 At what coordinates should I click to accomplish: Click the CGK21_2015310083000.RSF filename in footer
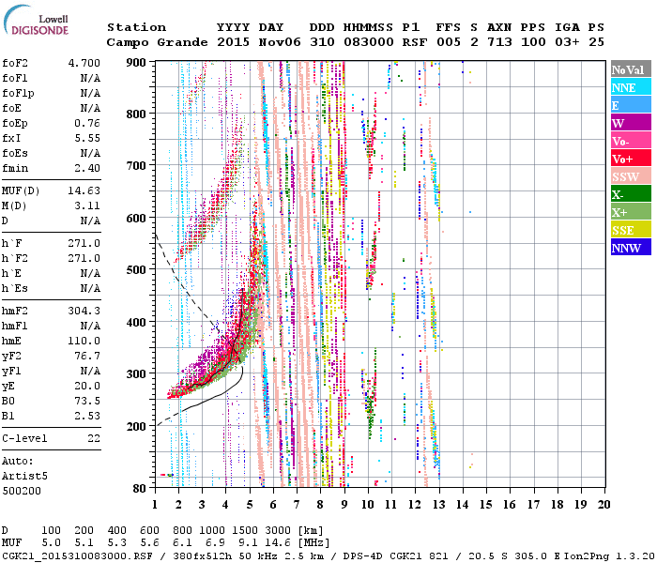point(78,556)
